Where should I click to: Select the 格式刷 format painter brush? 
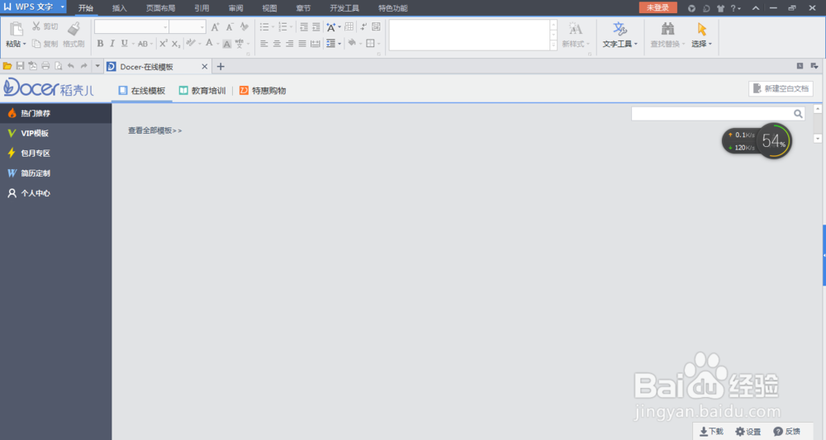pos(74,29)
